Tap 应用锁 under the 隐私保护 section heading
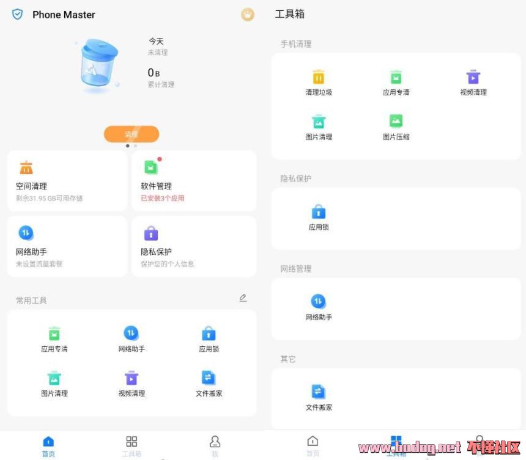Screen dimensions: 526x460 point(319,217)
